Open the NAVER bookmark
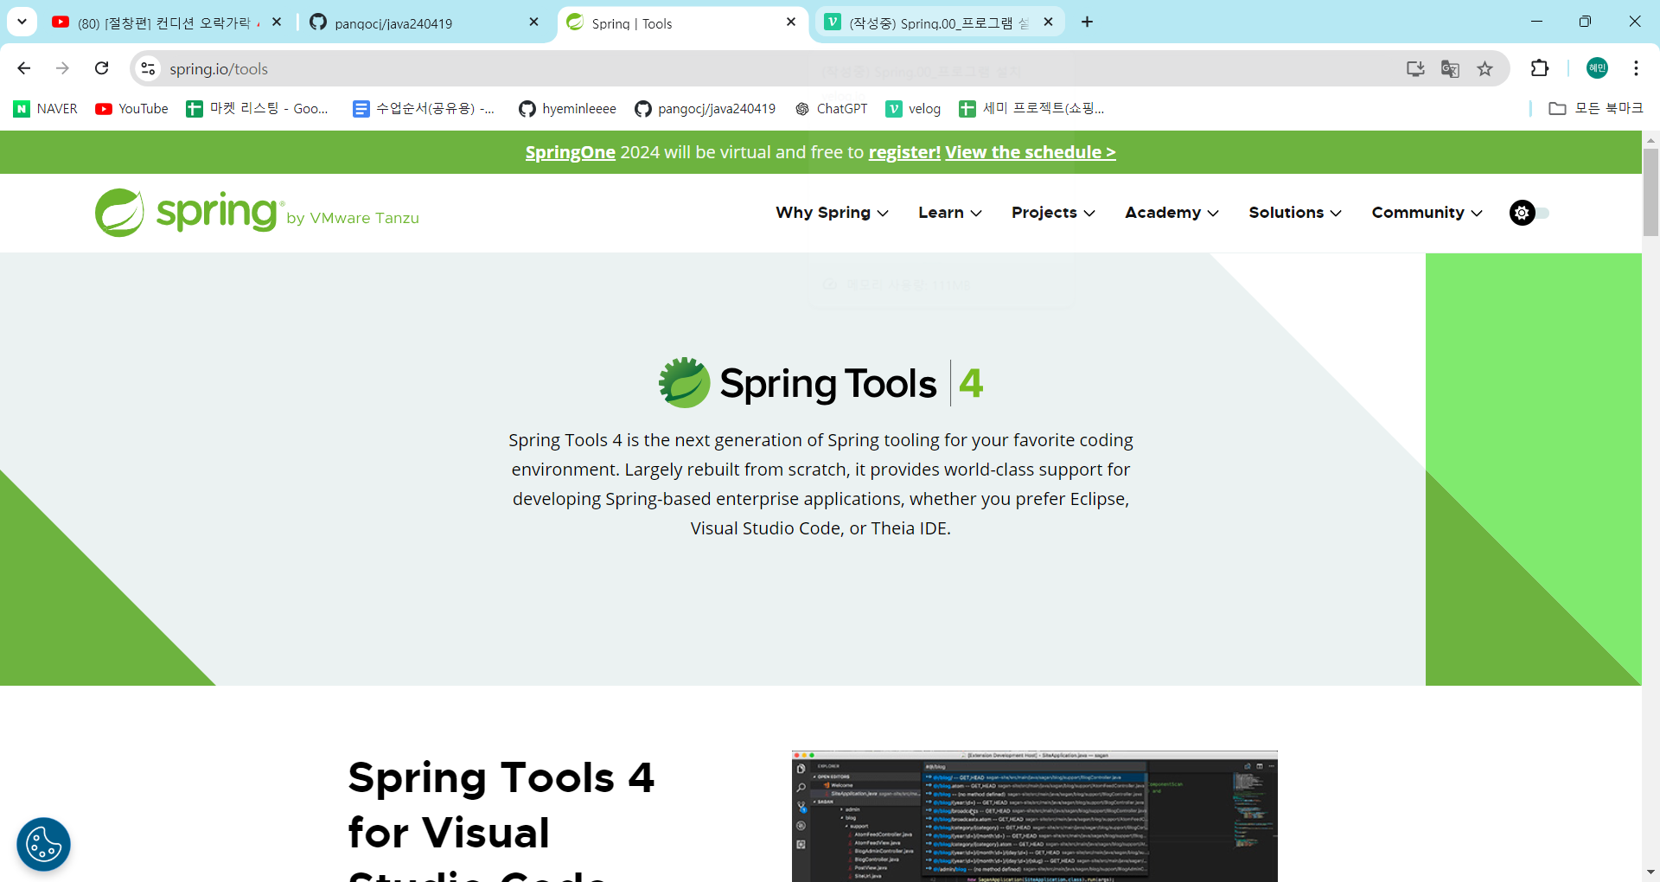This screenshot has width=1660, height=882. [46, 109]
